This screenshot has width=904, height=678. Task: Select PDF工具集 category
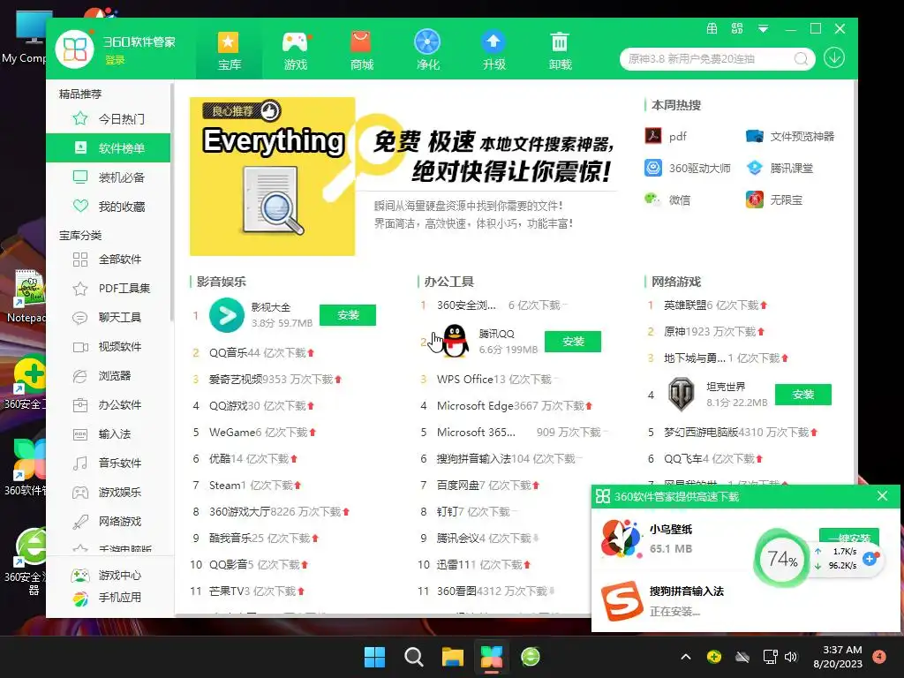click(x=109, y=289)
